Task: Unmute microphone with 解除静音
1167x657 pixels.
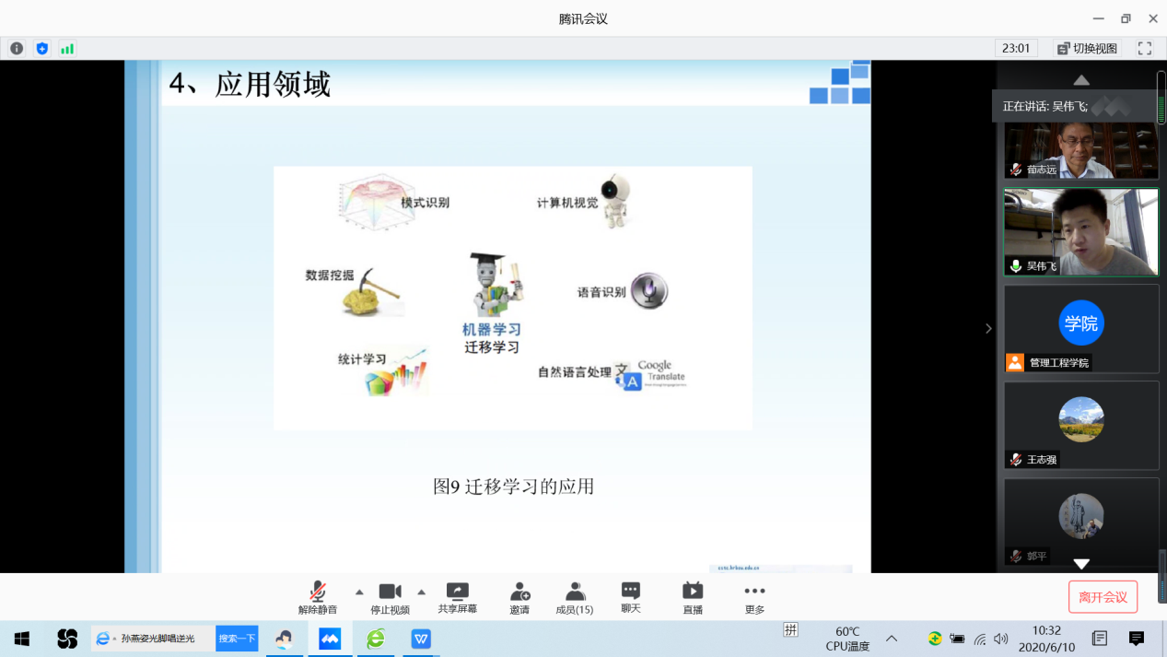Action: click(318, 597)
